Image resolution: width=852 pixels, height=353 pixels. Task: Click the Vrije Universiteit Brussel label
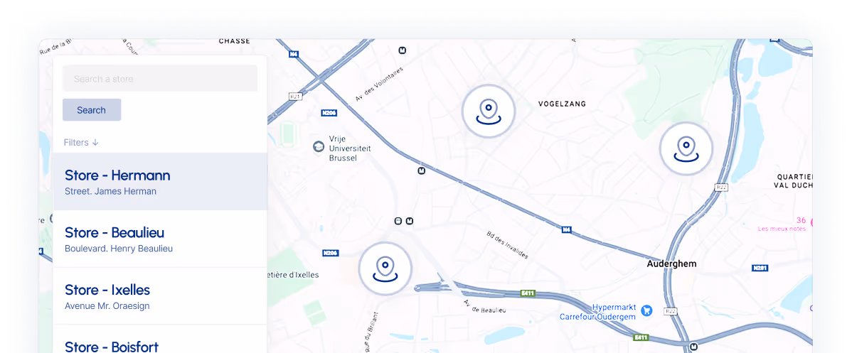pos(350,148)
